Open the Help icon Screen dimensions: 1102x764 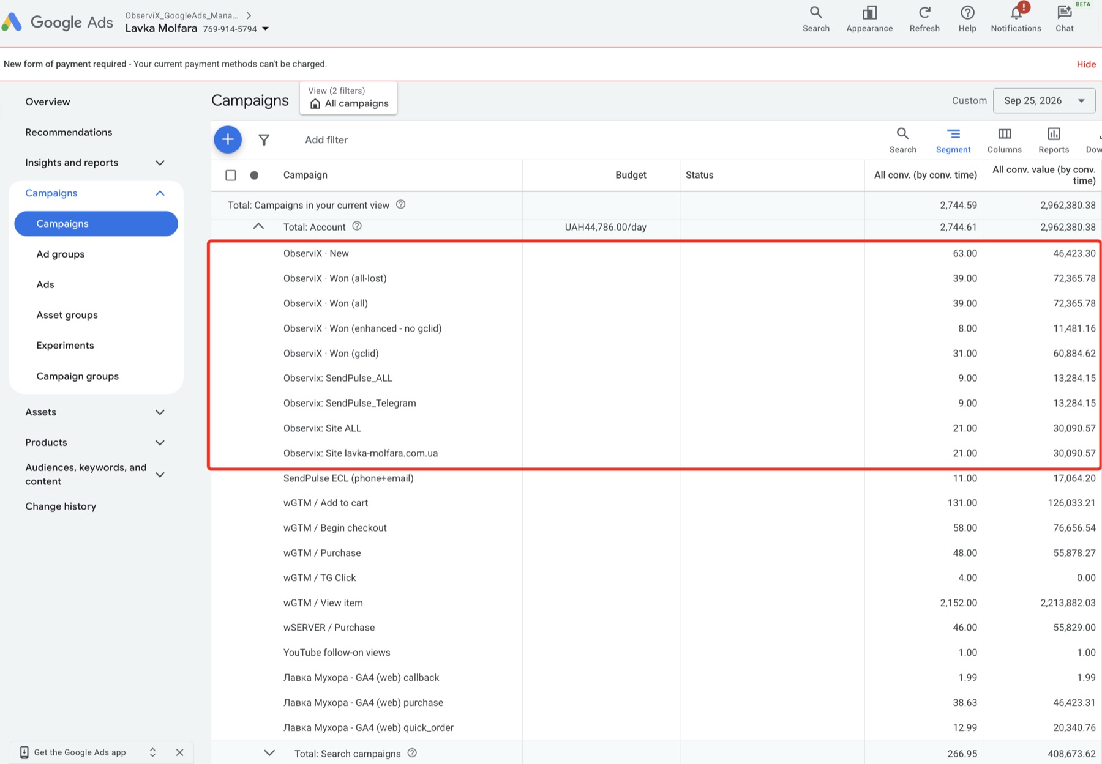[x=967, y=19]
